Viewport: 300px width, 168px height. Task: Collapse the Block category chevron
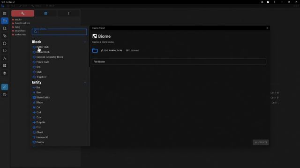coord(85,42)
